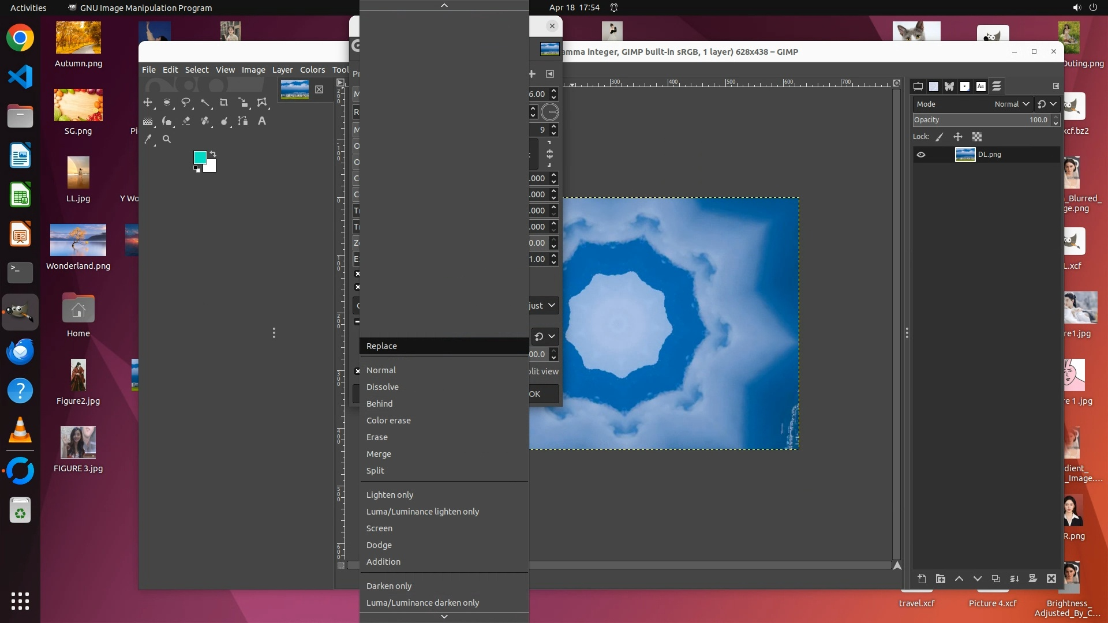Choose Dissolve from blend mode list
The height and width of the screenshot is (623, 1108).
coord(383,387)
